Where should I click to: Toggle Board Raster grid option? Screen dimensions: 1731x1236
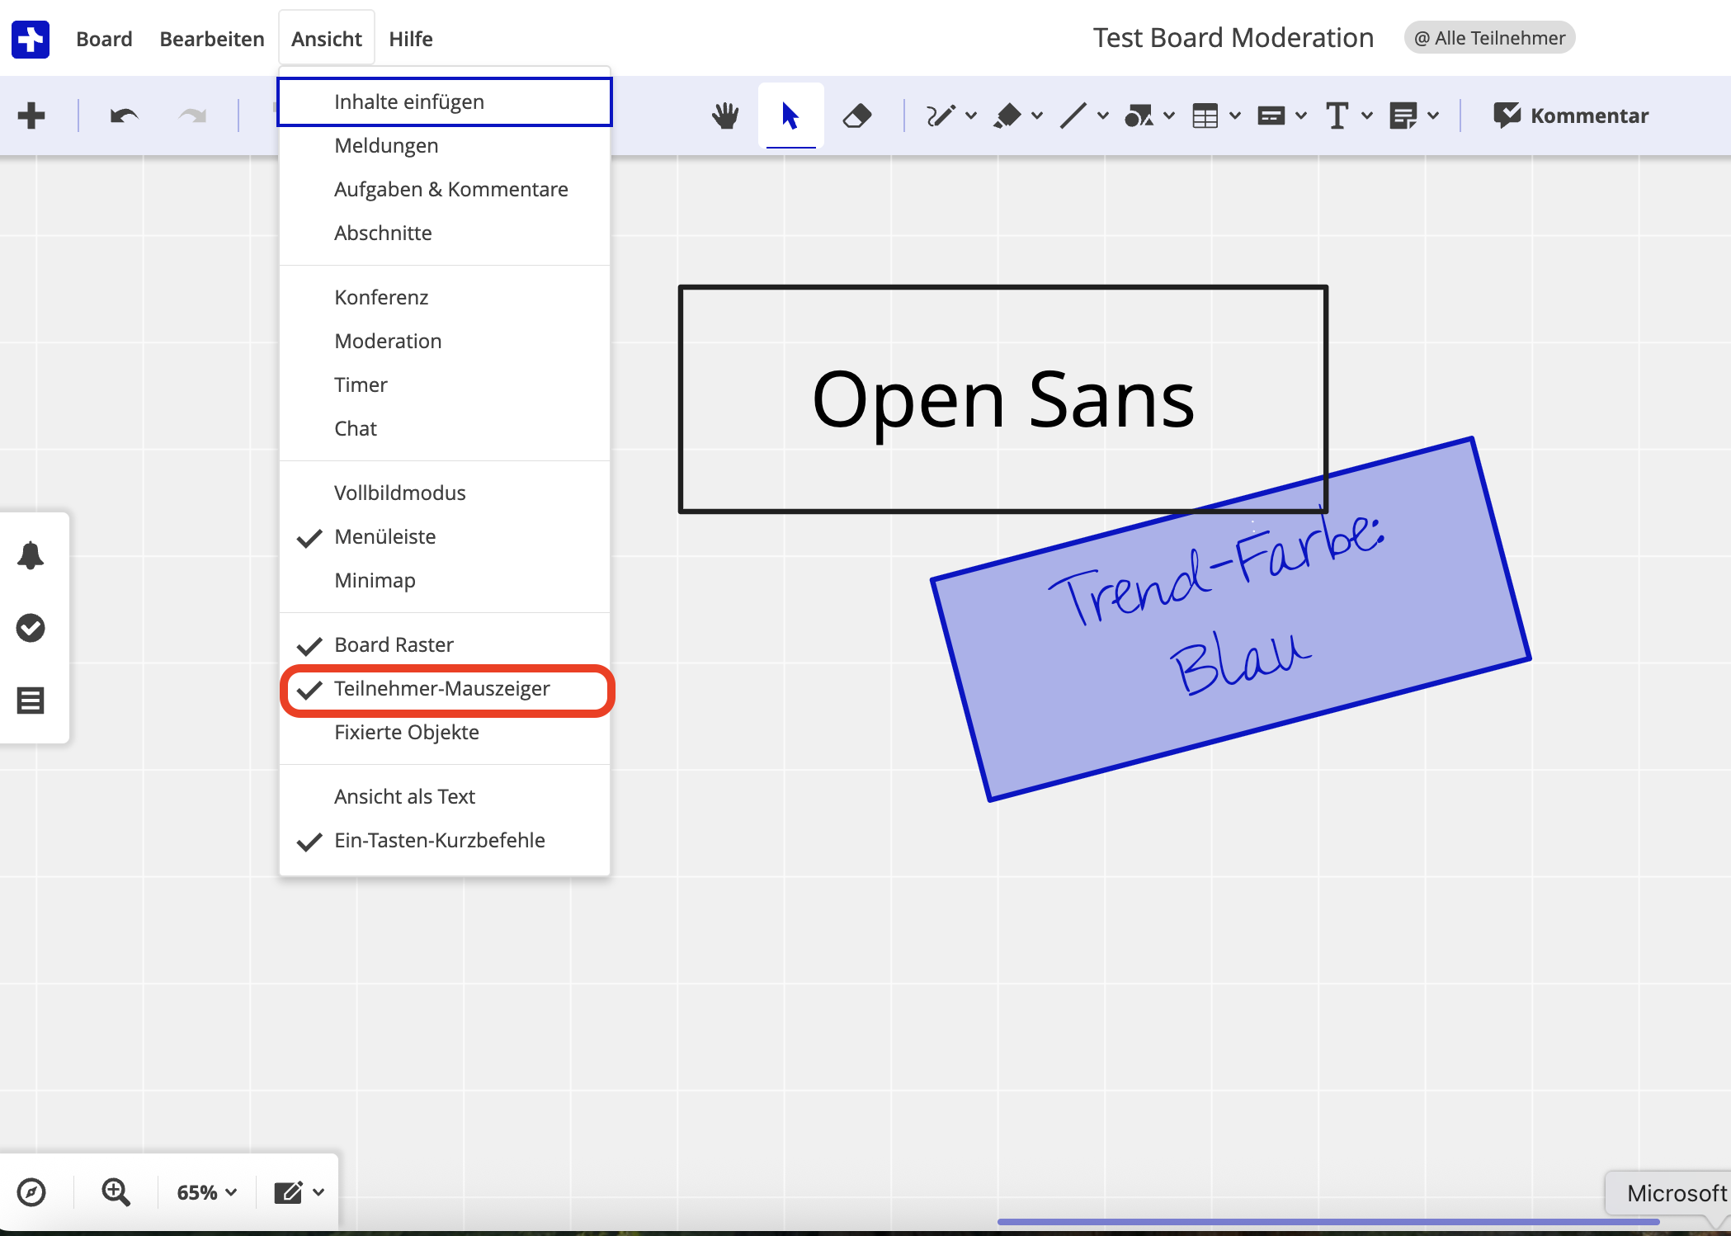point(394,645)
